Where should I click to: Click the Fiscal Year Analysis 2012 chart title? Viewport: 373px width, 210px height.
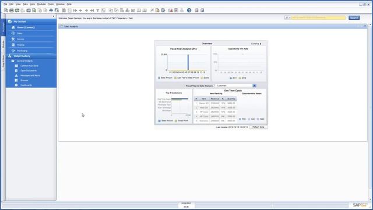click(x=184, y=49)
